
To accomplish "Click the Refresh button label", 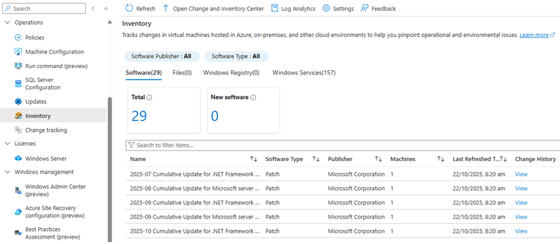I will pyautogui.click(x=146, y=9).
